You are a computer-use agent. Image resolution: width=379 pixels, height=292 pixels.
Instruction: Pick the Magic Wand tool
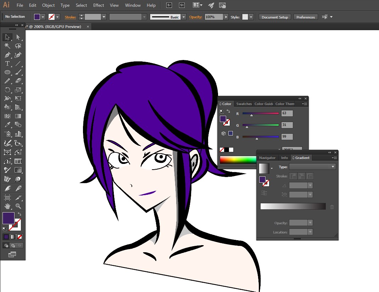7,46
